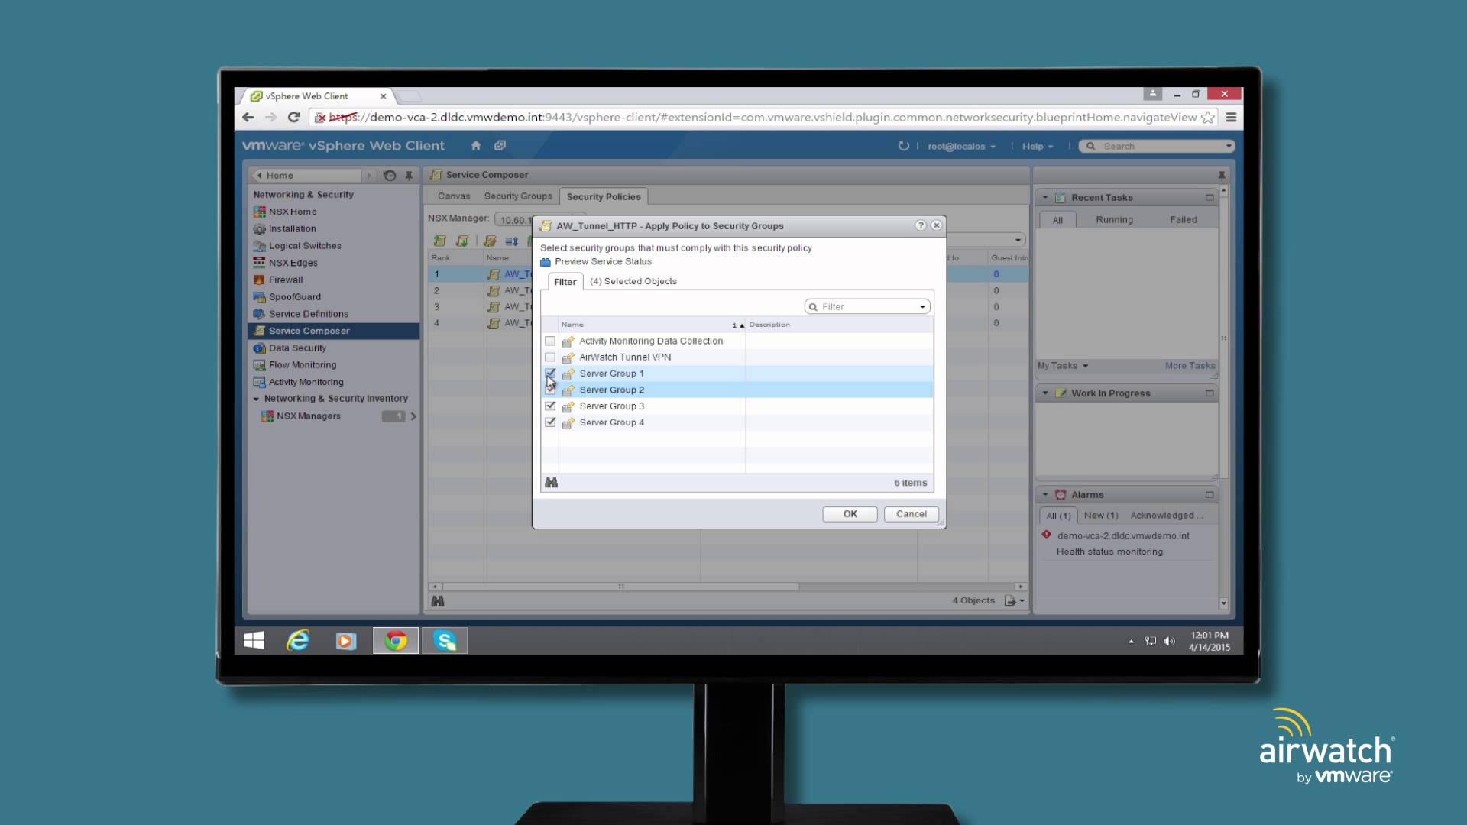Open Service Definitions
The image size is (1467, 825).
point(308,314)
